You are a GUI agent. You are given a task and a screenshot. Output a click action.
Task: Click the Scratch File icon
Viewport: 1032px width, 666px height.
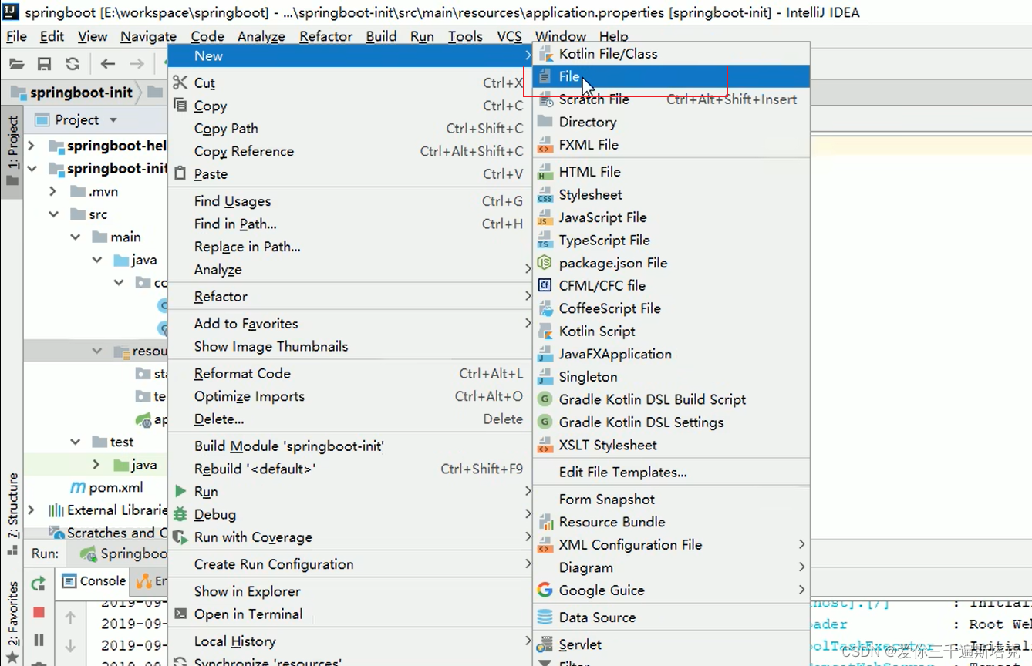click(x=545, y=99)
